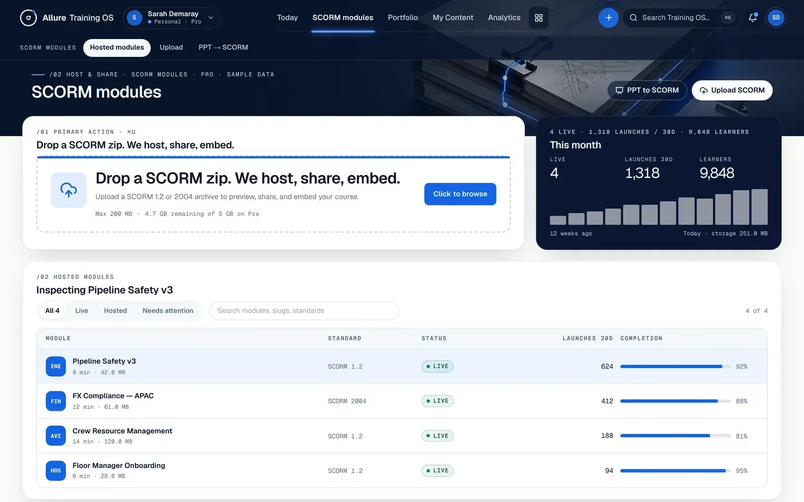Click the HOS module badge icon
This screenshot has width=804, height=502.
point(56,471)
